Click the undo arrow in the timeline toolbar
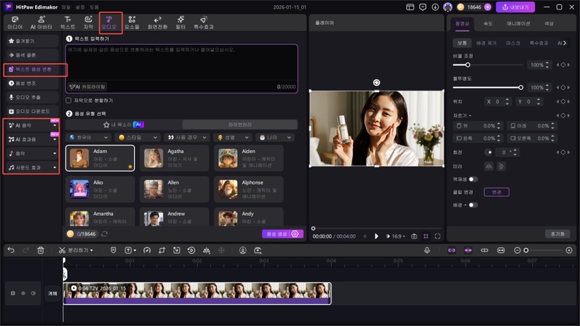 click(x=11, y=250)
